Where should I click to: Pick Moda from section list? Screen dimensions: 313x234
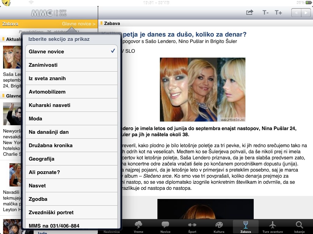tap(72, 119)
